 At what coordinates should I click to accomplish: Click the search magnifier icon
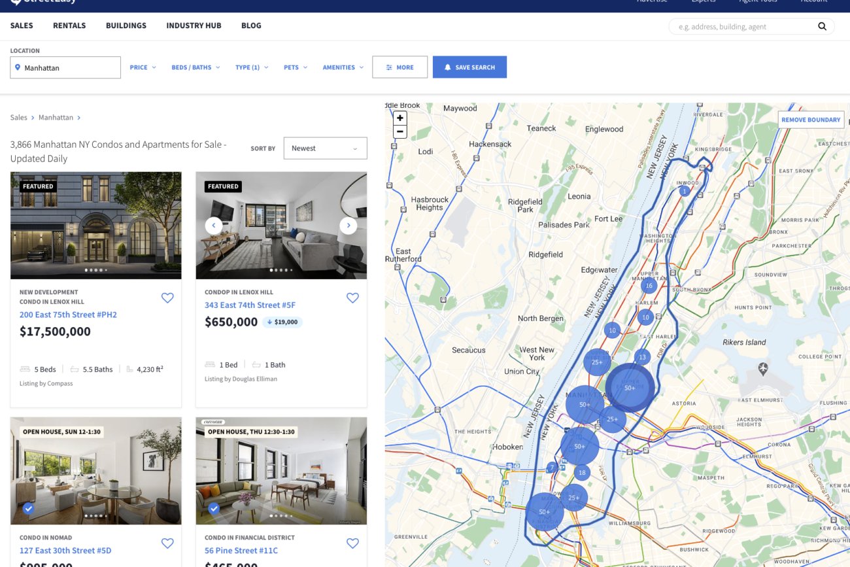click(x=822, y=27)
